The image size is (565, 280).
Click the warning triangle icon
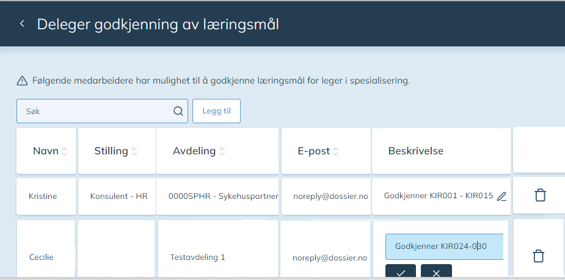[22, 81]
